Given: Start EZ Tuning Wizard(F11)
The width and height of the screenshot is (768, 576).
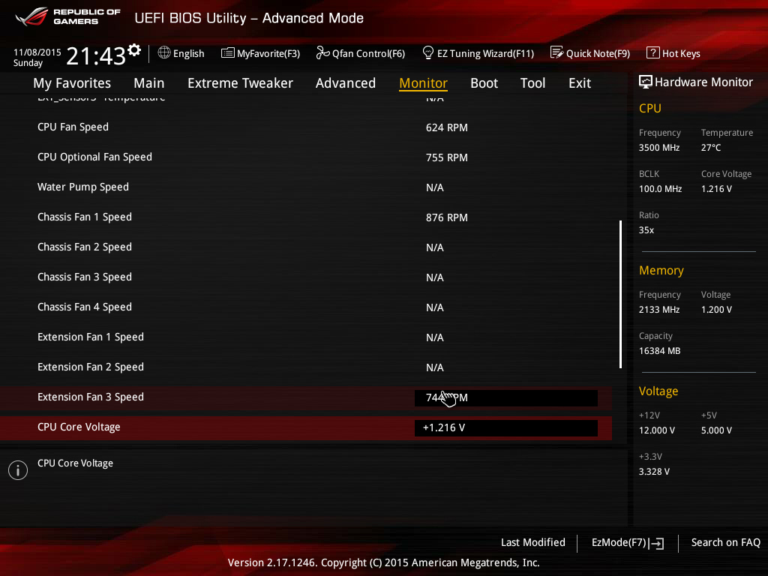Looking at the screenshot, I should (478, 53).
